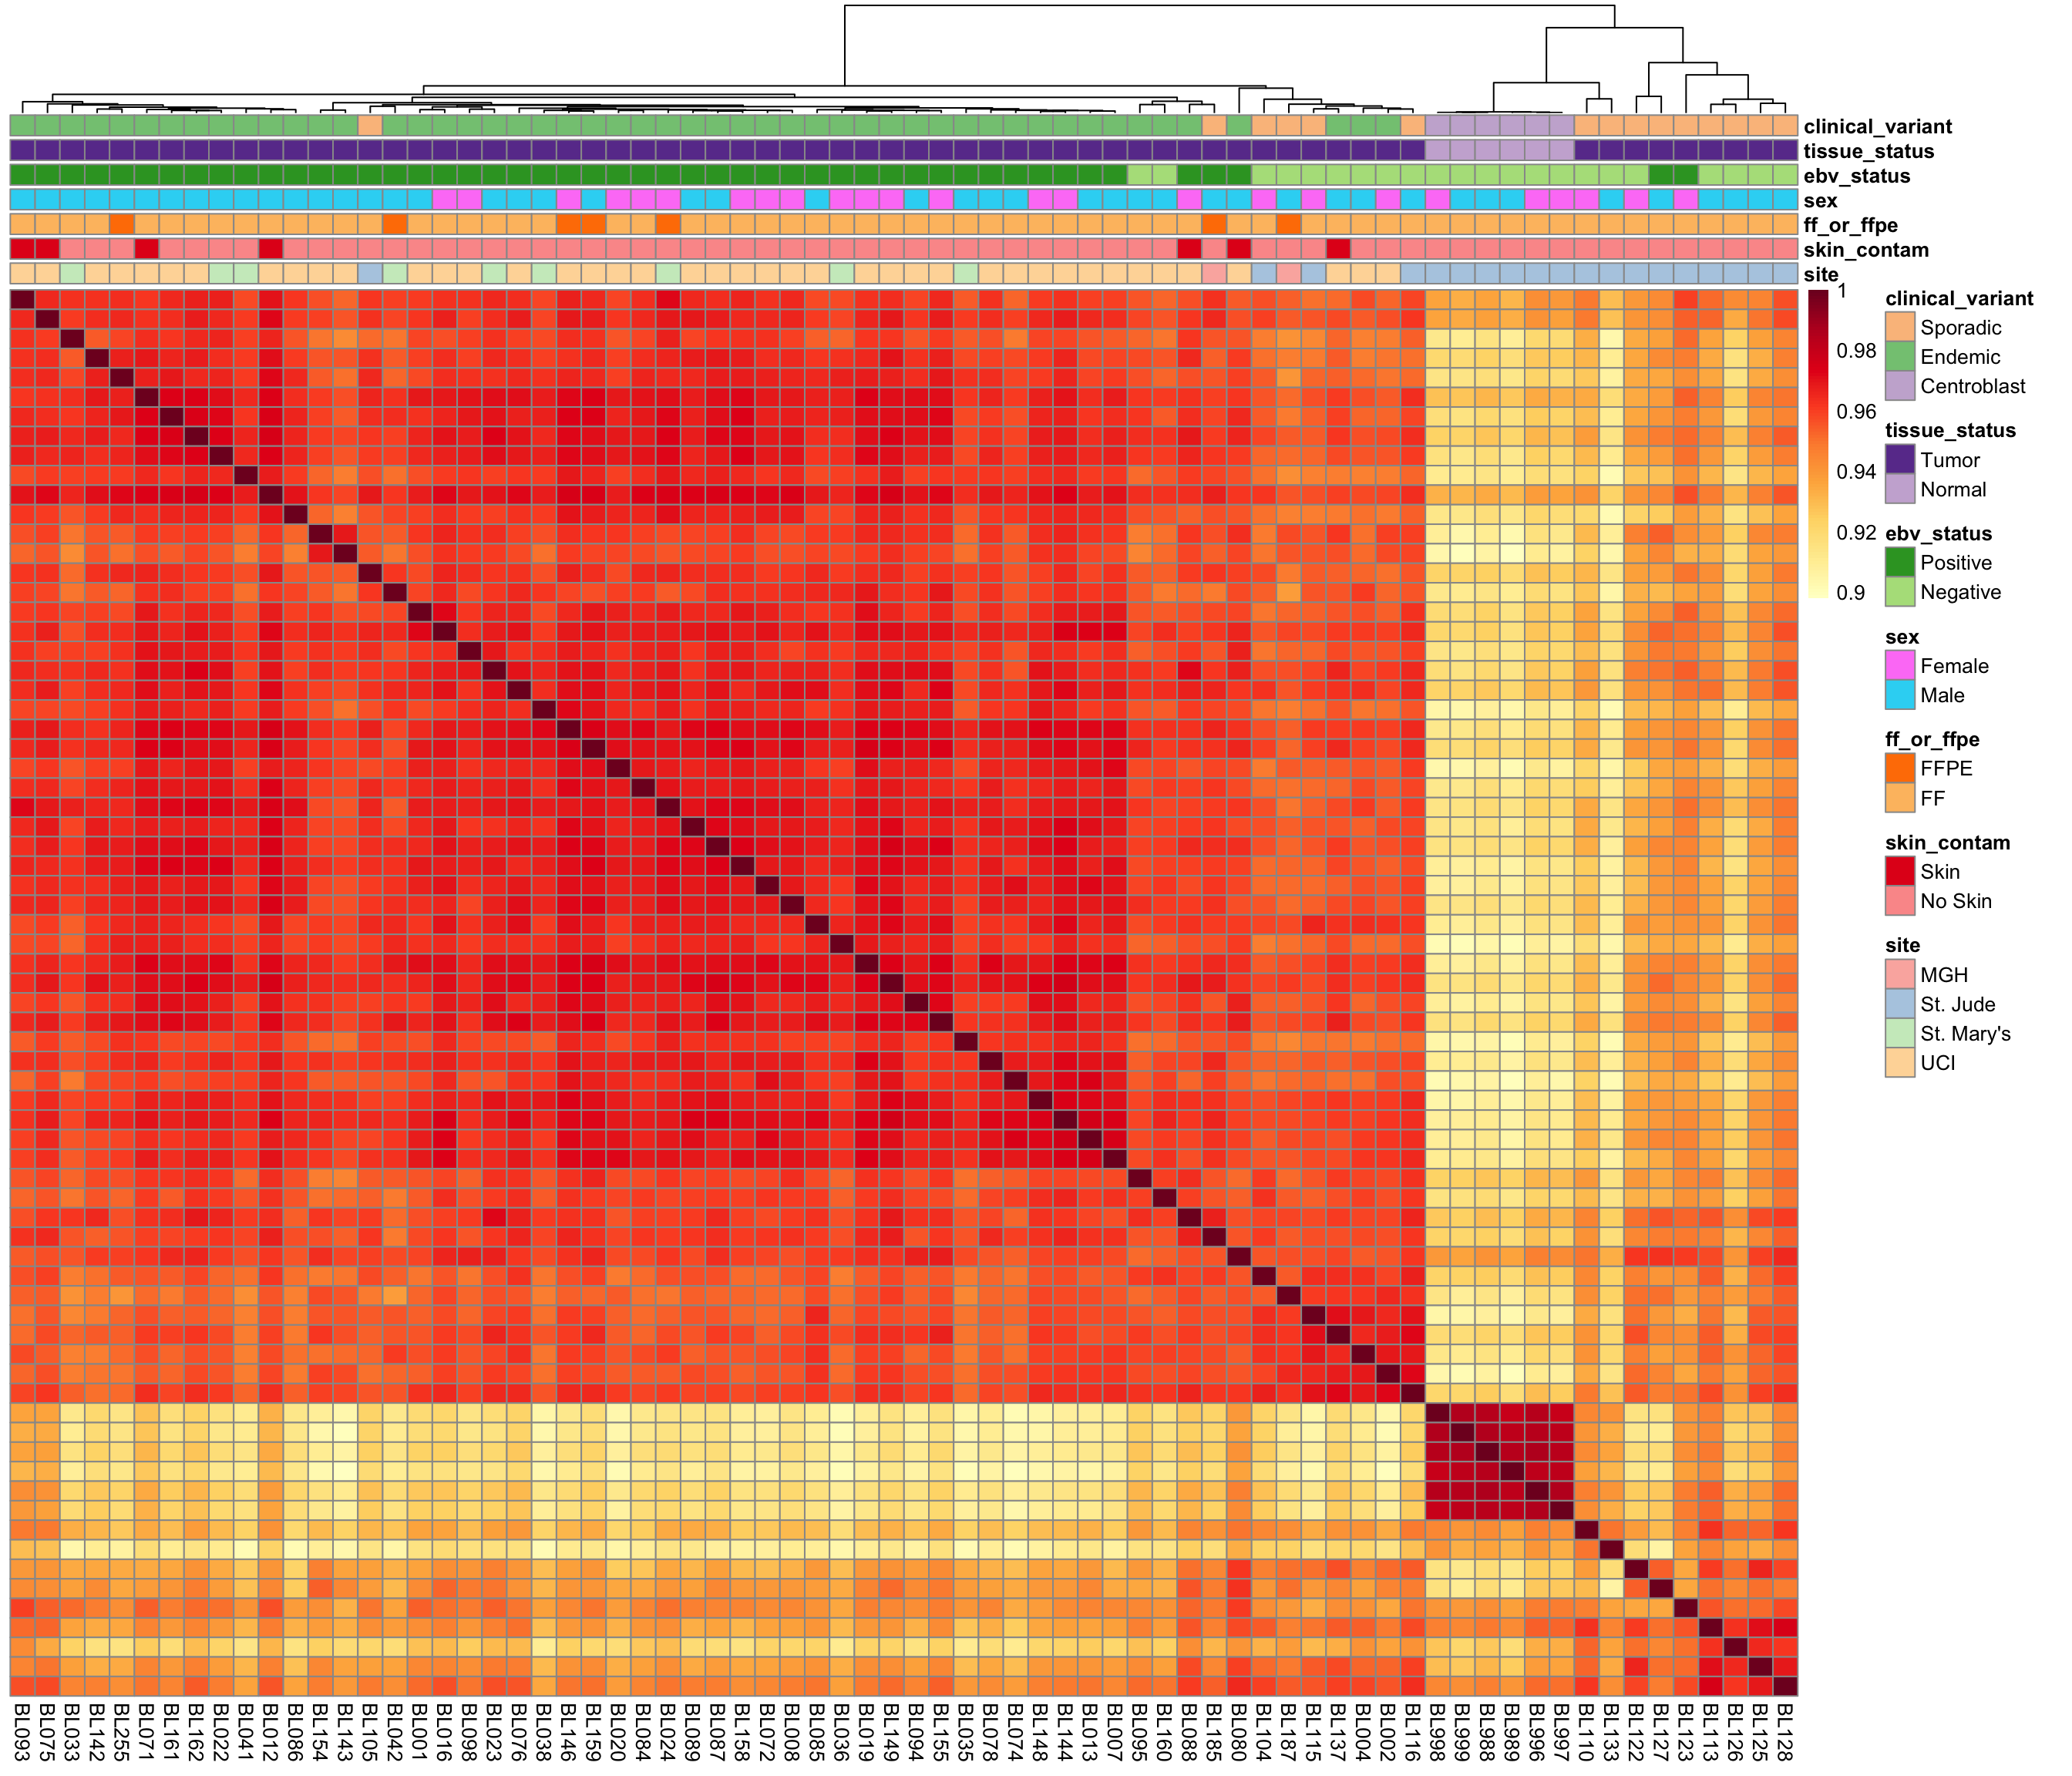Pick the EBV Negative legend swatch
The image size is (2072, 1776).
point(1900,592)
